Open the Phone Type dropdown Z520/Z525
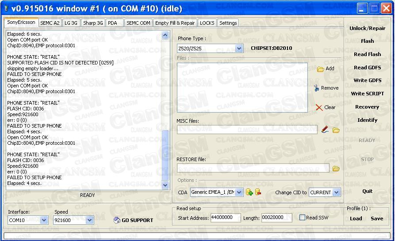The image size is (395, 241). 239,48
